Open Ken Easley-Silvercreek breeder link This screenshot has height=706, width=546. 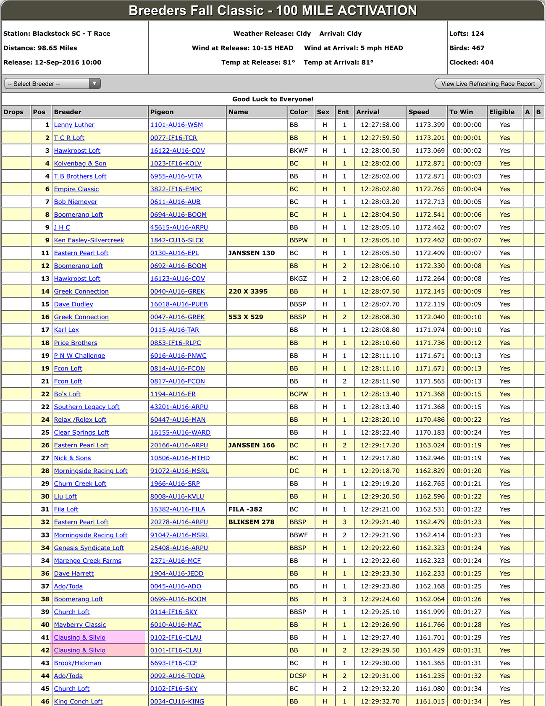point(89,240)
